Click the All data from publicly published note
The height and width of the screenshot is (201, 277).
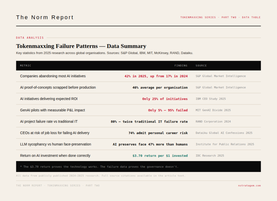click(x=101, y=176)
